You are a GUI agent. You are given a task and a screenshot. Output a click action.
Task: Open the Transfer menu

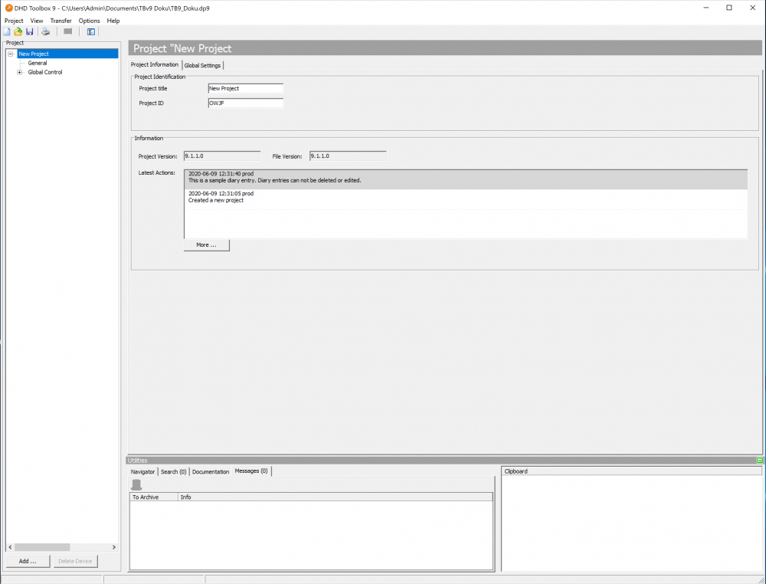coord(61,21)
